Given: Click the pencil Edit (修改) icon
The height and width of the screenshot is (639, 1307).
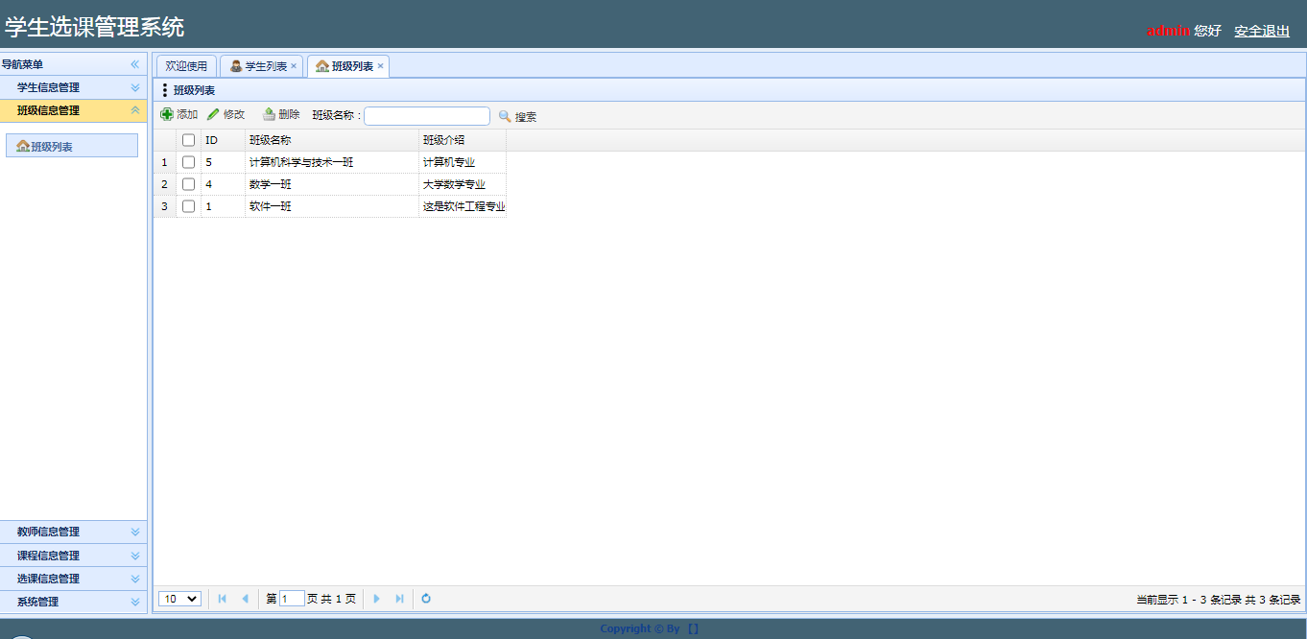Looking at the screenshot, I should 213,115.
